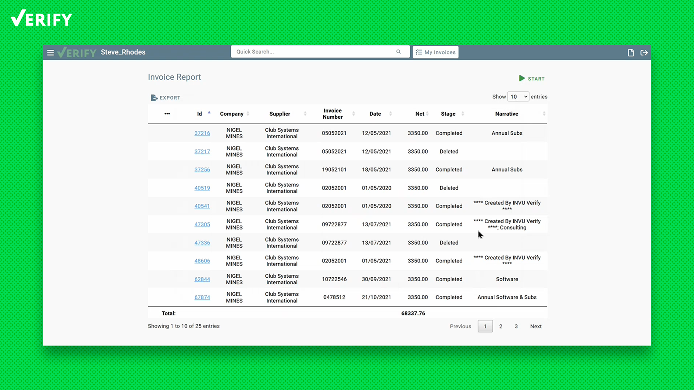The width and height of the screenshot is (694, 390).
Task: Click the Narrative column sort arrows
Action: [x=544, y=113]
